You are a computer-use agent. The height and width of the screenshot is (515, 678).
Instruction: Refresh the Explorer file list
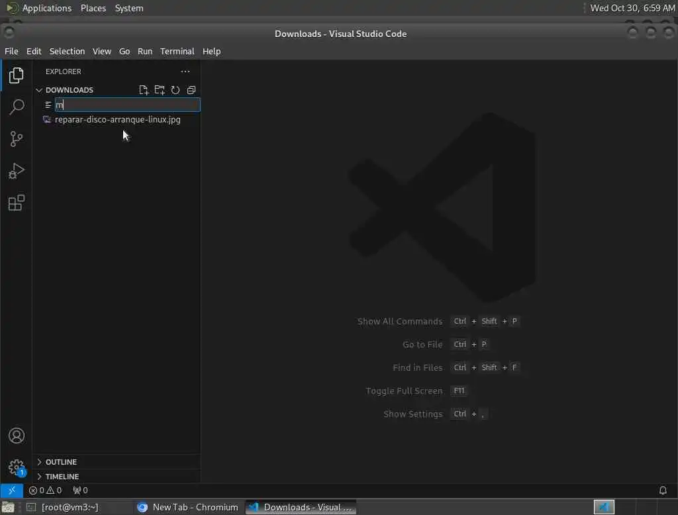pos(175,90)
